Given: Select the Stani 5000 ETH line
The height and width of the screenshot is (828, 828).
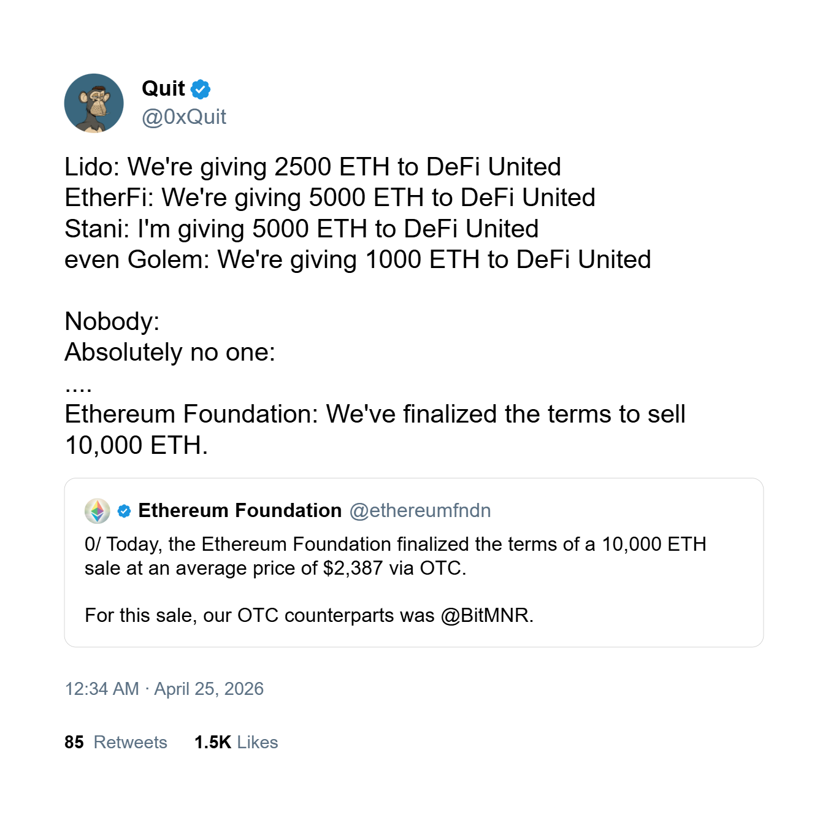Looking at the screenshot, I should coord(301,229).
